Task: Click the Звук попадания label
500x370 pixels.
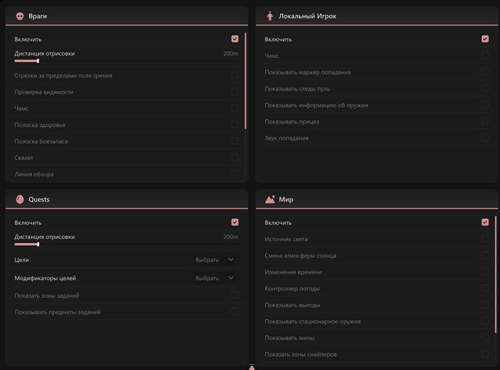Action: 286,138
